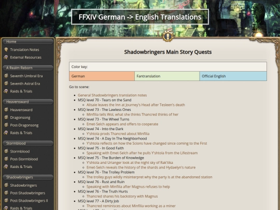Screen dimensions: 280x210
Task: Click the FFXIV German -> English Translations banner
Action: pyautogui.click(x=140, y=17)
